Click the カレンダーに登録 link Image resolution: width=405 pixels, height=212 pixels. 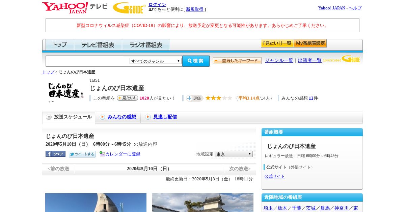pos(123,154)
